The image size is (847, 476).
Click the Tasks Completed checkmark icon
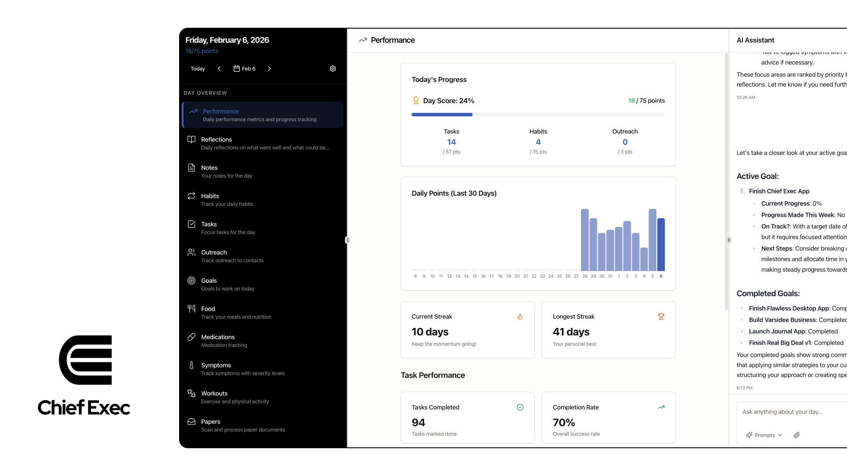pos(520,407)
